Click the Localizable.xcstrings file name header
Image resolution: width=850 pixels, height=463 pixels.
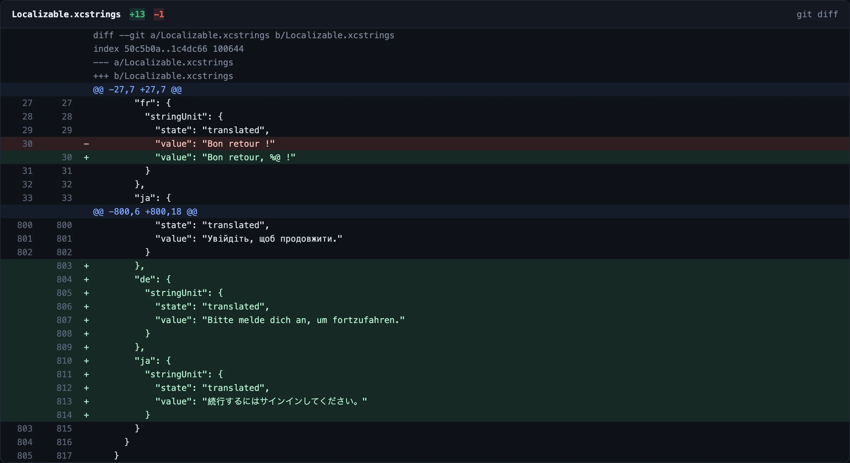click(x=66, y=14)
